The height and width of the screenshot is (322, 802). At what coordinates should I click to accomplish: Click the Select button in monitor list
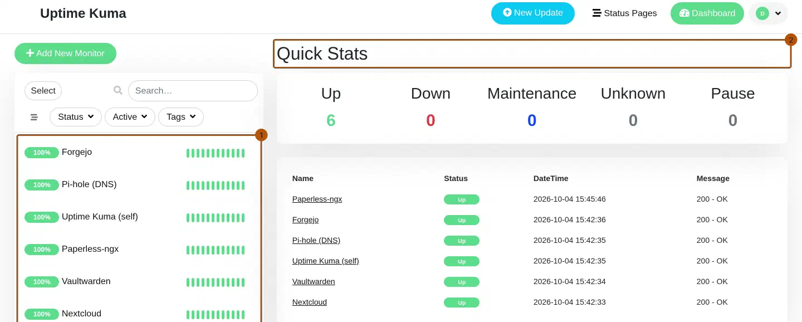click(43, 91)
